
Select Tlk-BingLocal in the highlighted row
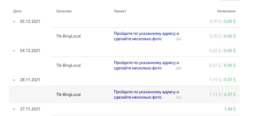[x=68, y=95]
